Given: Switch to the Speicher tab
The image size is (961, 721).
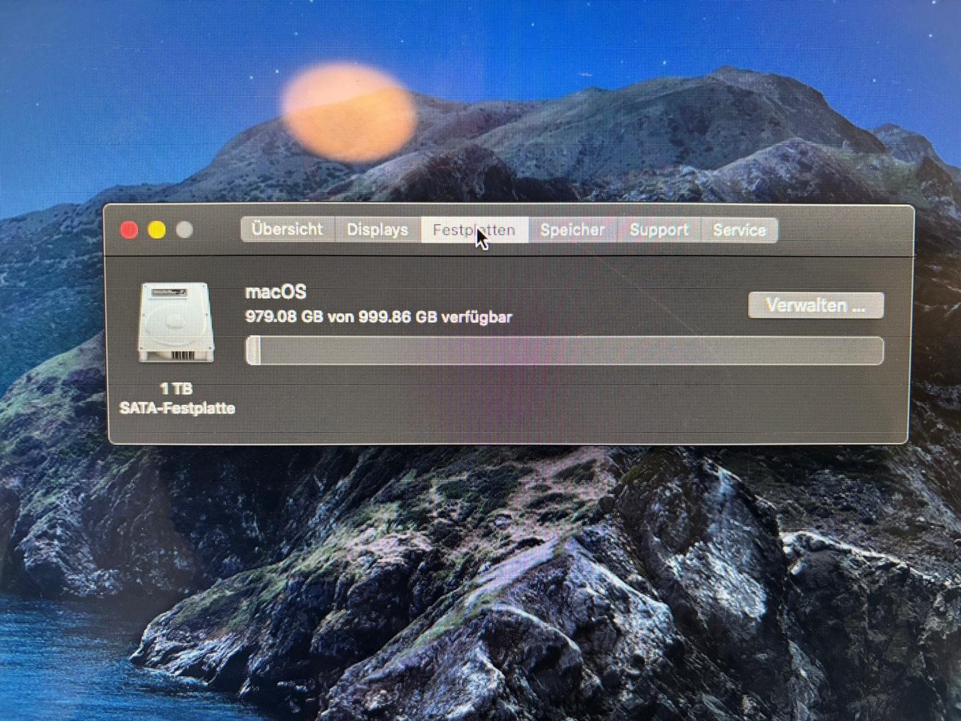Looking at the screenshot, I should (x=572, y=230).
